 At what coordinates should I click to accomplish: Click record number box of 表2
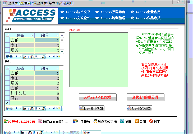pyautogui.click(x=34, y=109)
